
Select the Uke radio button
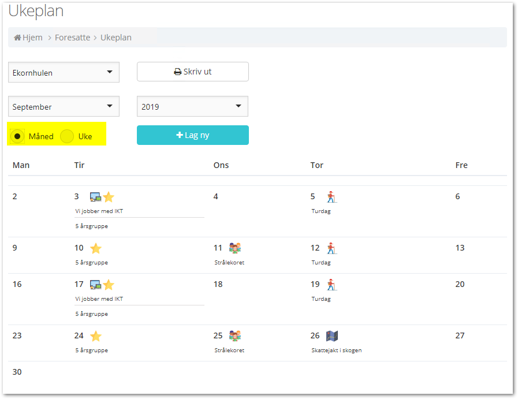tap(67, 137)
